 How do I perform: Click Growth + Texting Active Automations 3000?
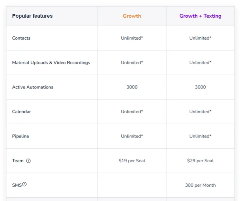tap(200, 87)
